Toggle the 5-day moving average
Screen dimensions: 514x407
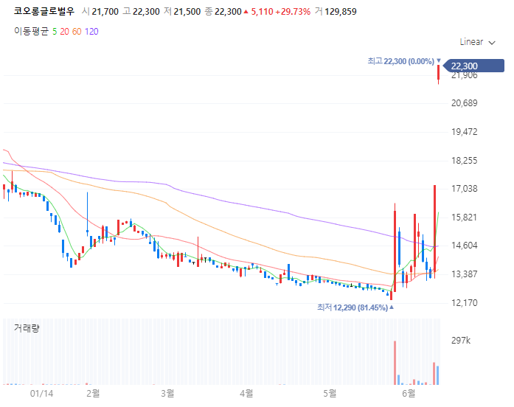point(55,32)
